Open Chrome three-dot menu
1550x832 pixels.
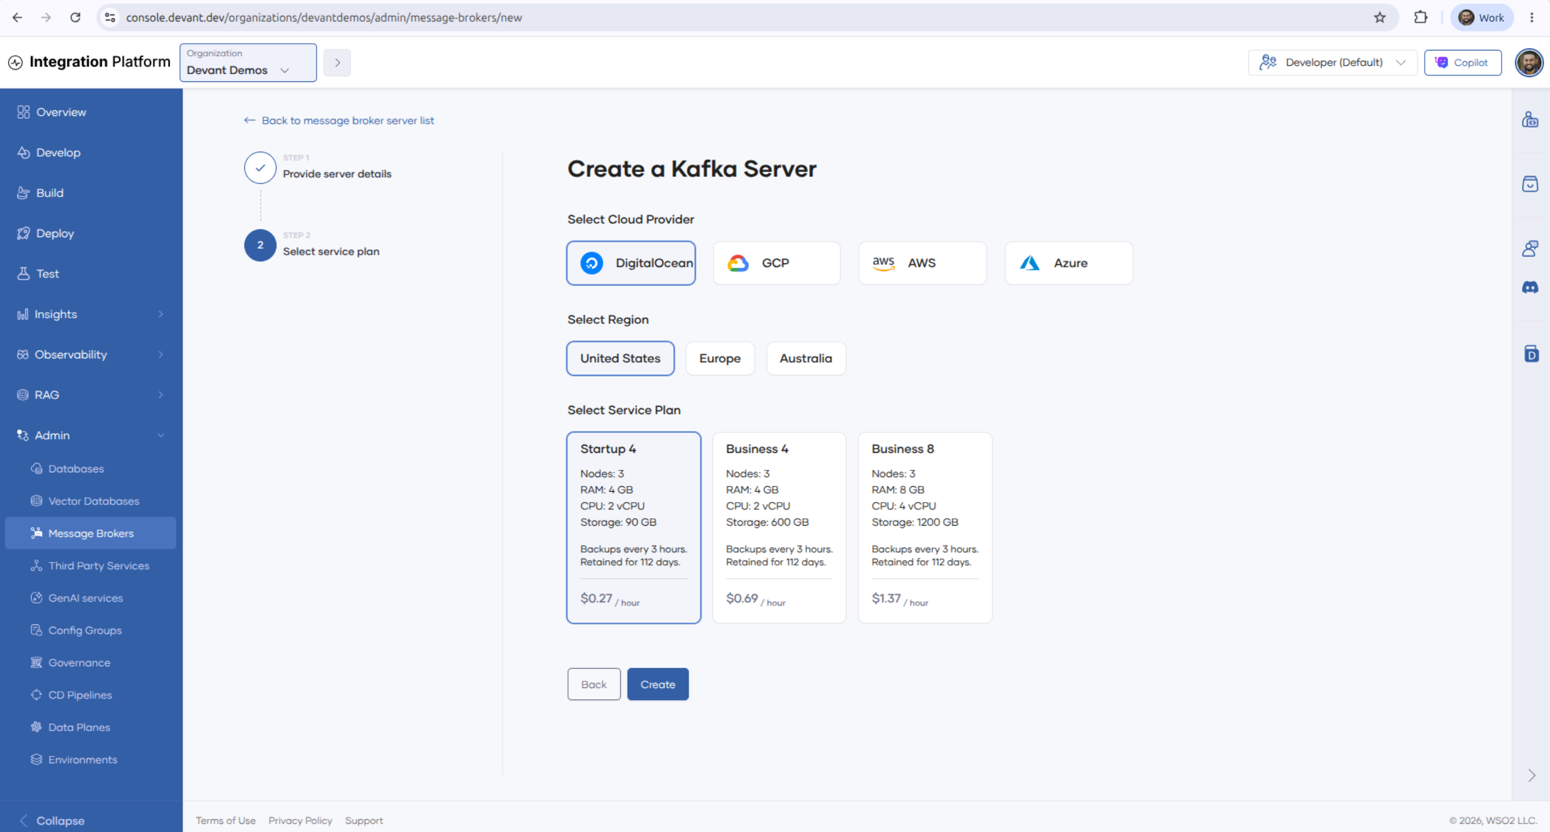[x=1532, y=17]
